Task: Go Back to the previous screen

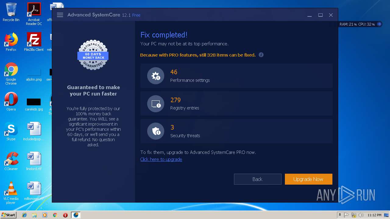Action: tap(257, 179)
